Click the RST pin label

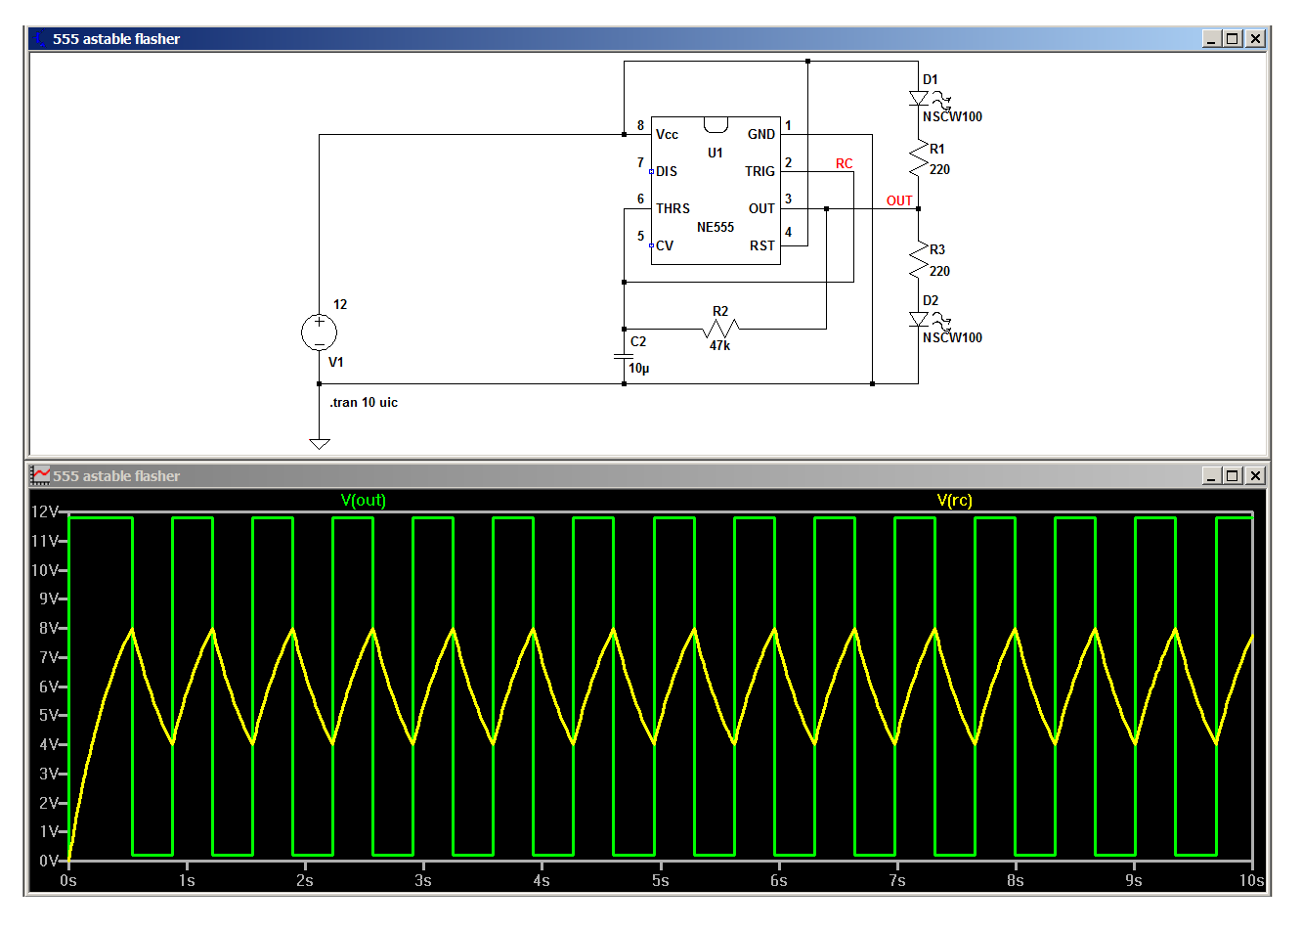tap(762, 245)
